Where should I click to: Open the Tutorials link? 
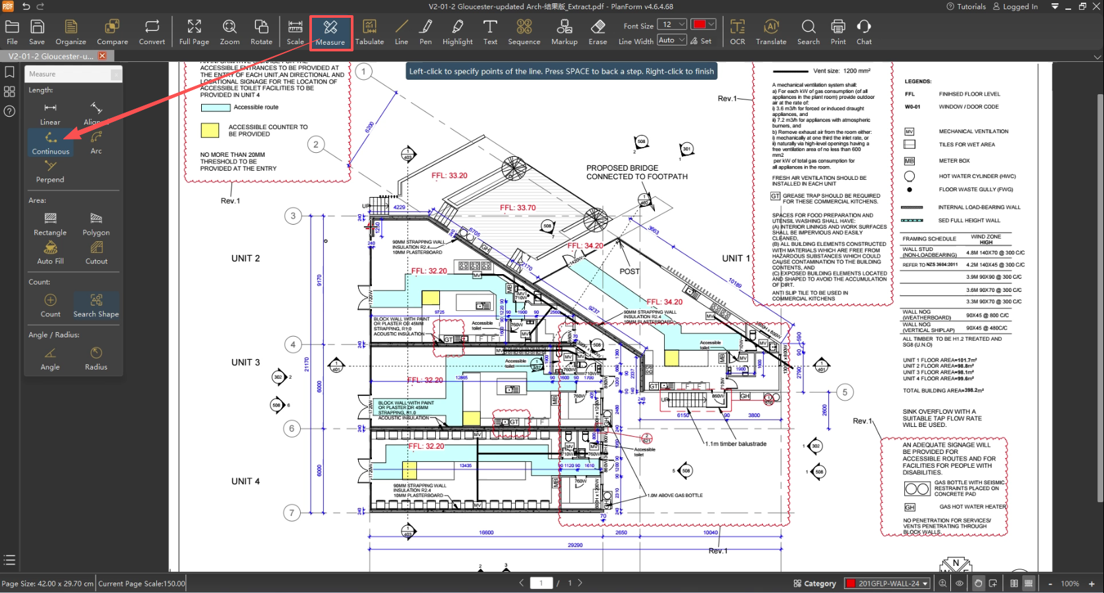(966, 7)
